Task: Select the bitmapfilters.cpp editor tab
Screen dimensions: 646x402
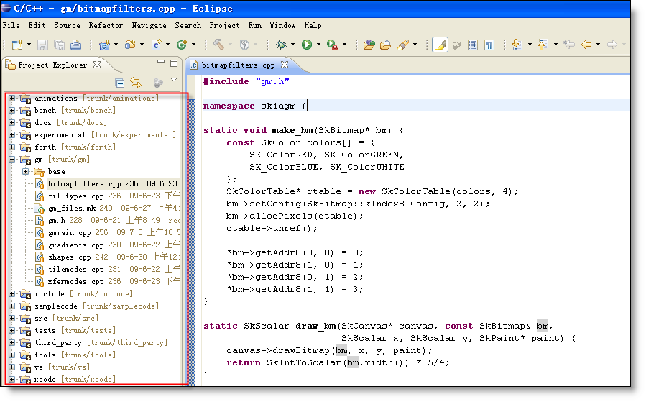Action: pyautogui.click(x=238, y=65)
